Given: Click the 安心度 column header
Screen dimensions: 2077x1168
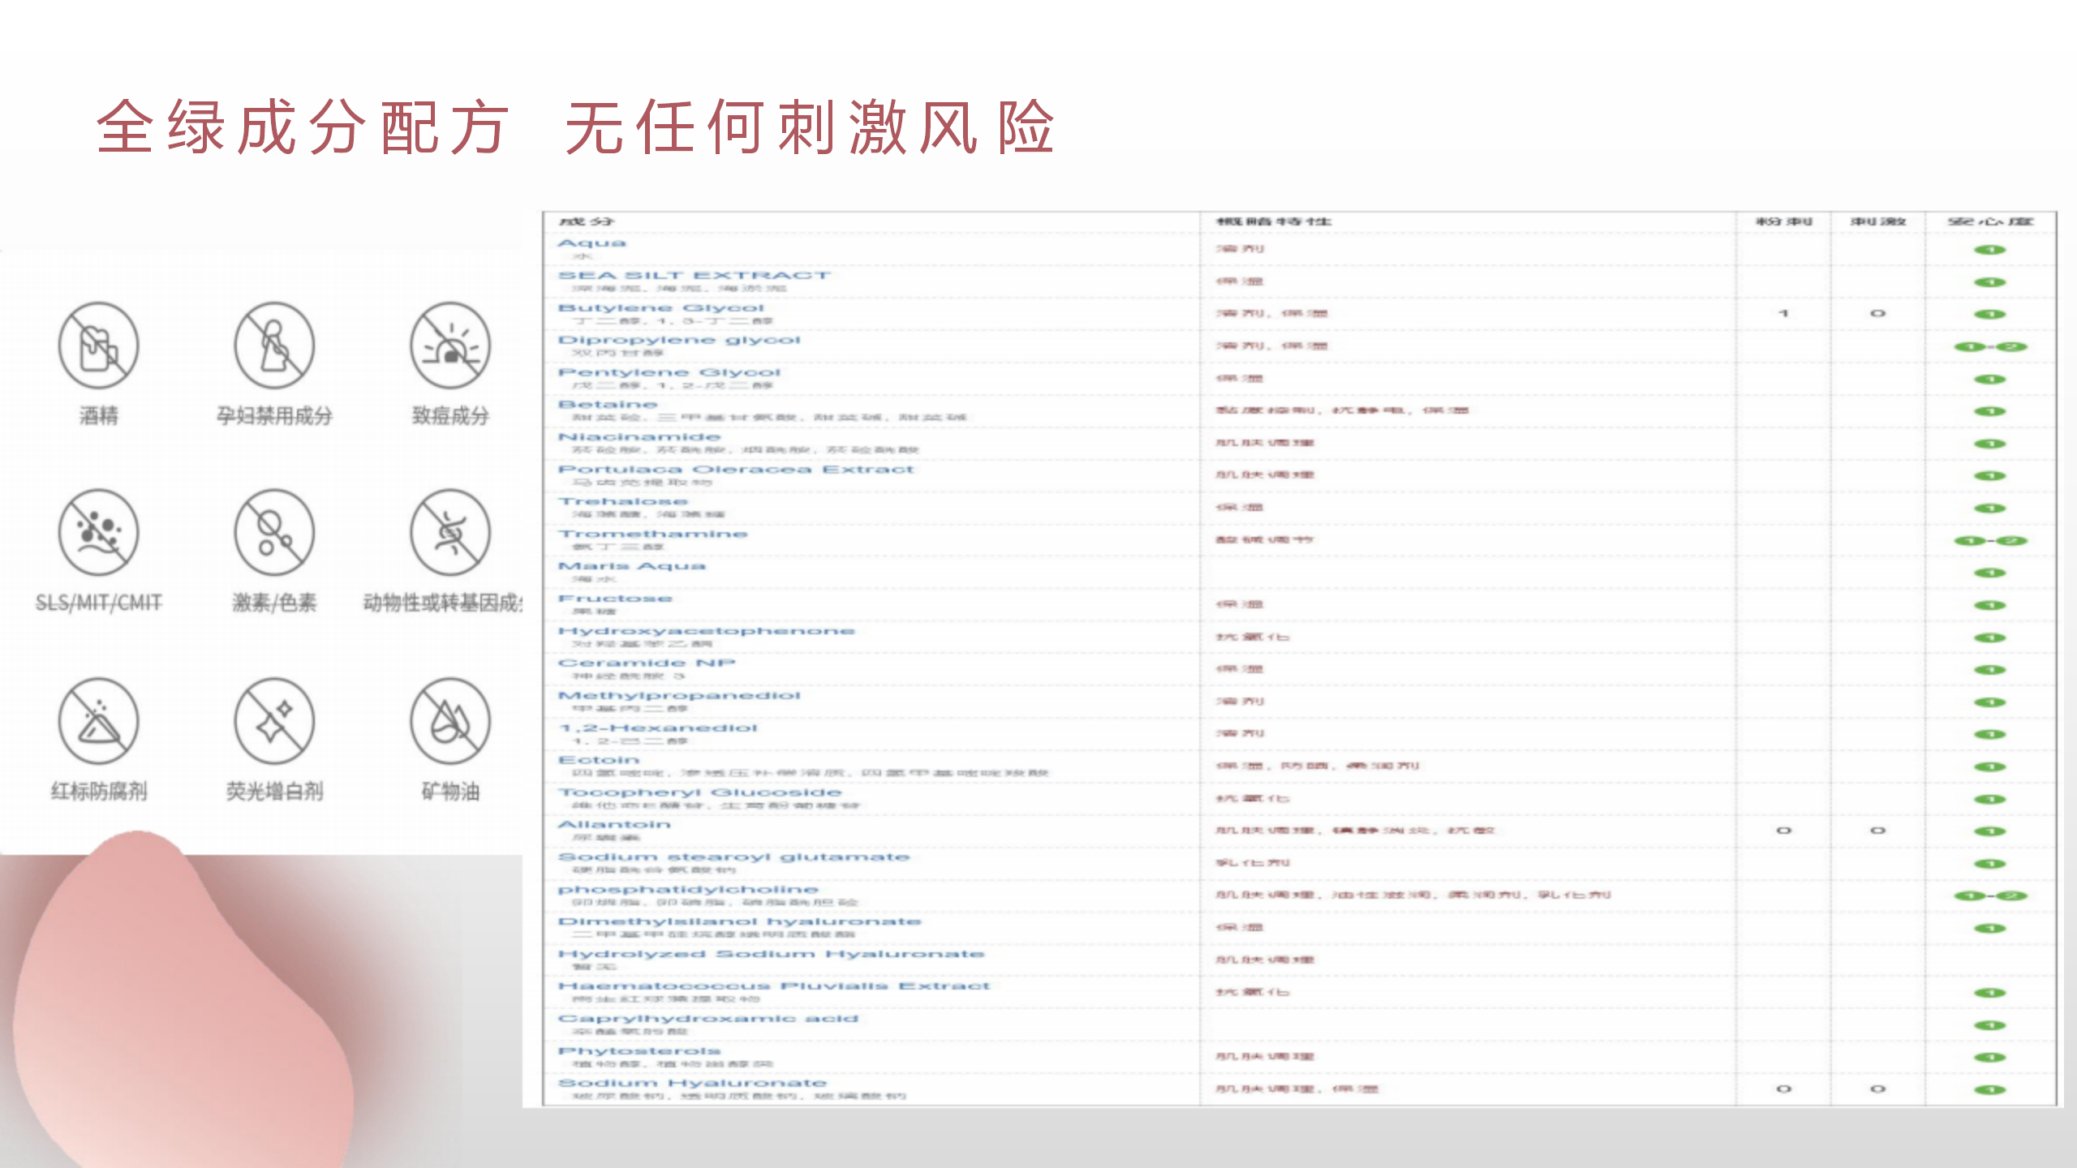Looking at the screenshot, I should (x=1989, y=221).
